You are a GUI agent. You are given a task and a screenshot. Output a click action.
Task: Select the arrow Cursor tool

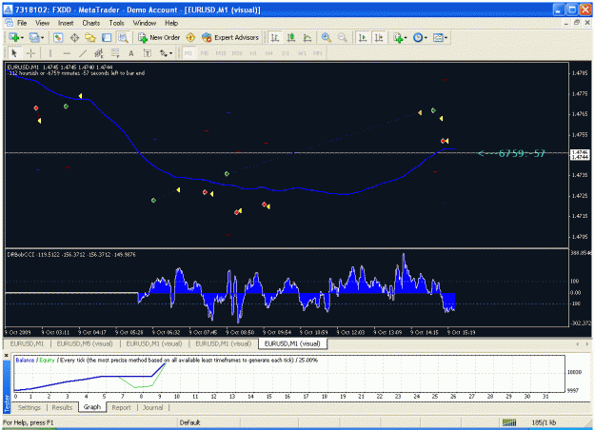[x=14, y=53]
